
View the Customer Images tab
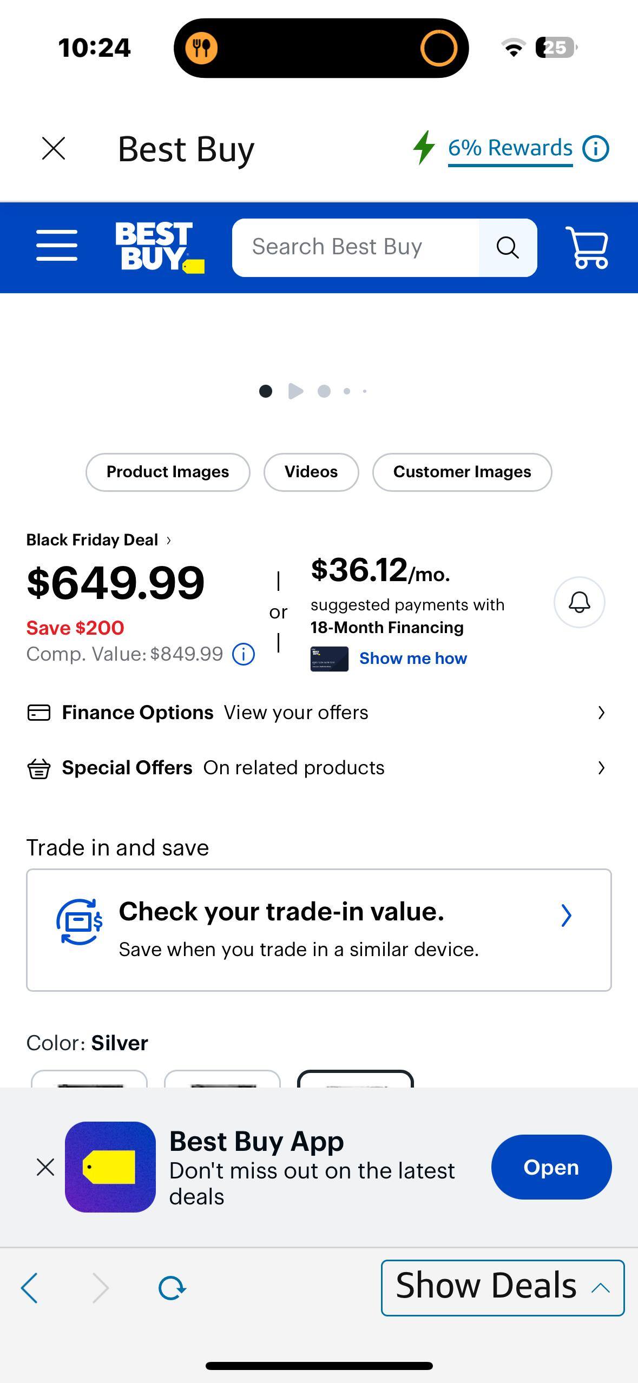coord(462,471)
